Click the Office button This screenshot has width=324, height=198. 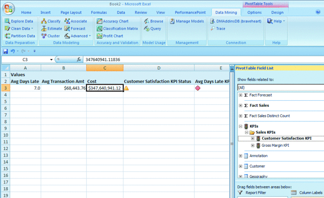(x=9, y=9)
